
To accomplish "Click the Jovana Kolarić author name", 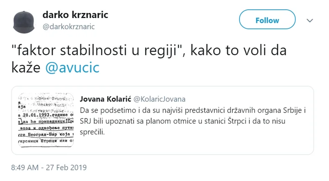I will [x=105, y=99].
